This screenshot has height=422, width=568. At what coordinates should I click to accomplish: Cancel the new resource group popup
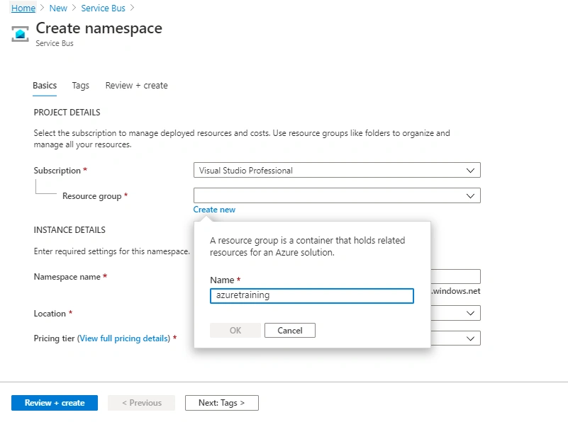[x=290, y=330]
